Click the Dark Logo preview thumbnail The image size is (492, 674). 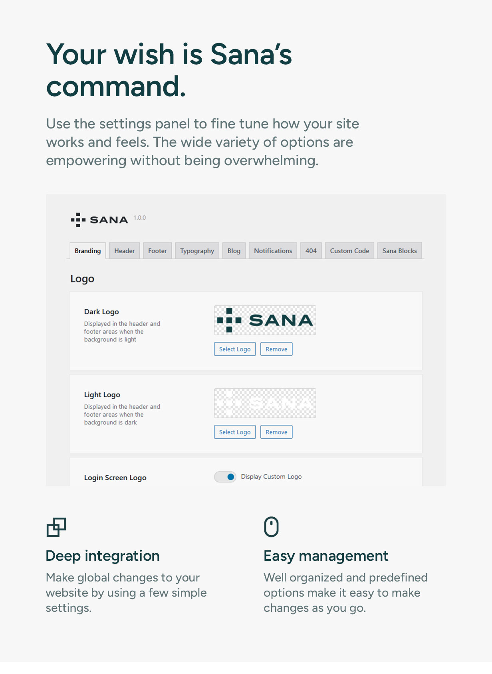265,320
